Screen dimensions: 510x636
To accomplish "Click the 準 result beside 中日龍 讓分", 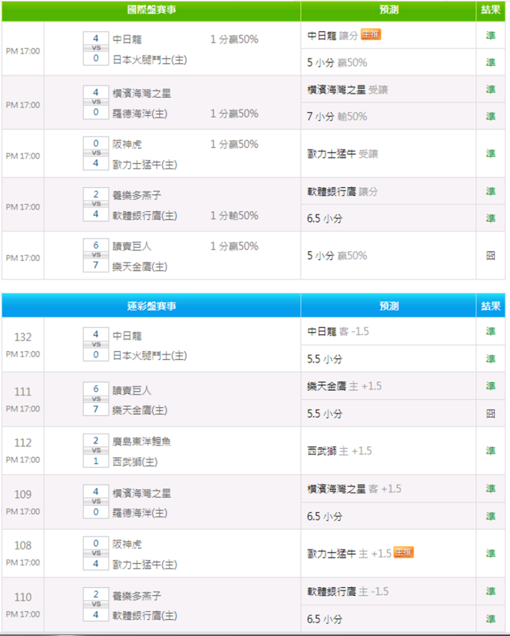I will click(490, 36).
